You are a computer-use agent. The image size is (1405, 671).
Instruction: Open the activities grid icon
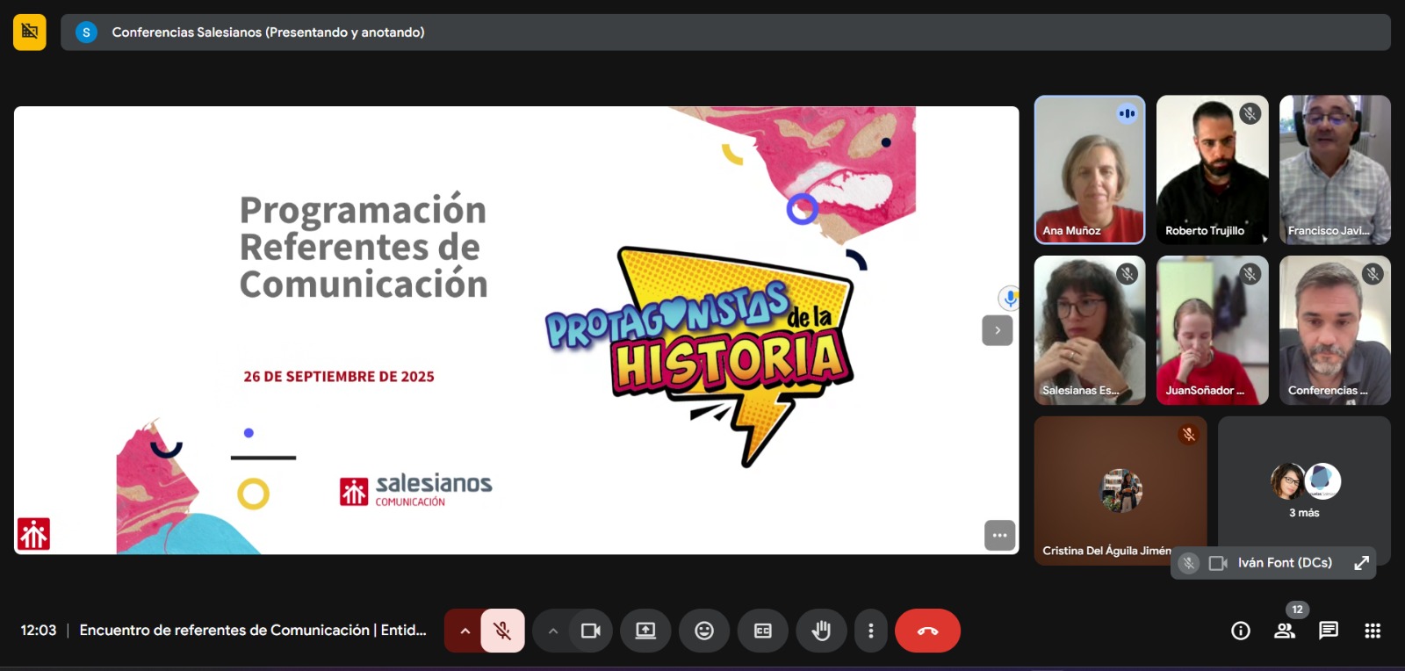pos(1373,631)
